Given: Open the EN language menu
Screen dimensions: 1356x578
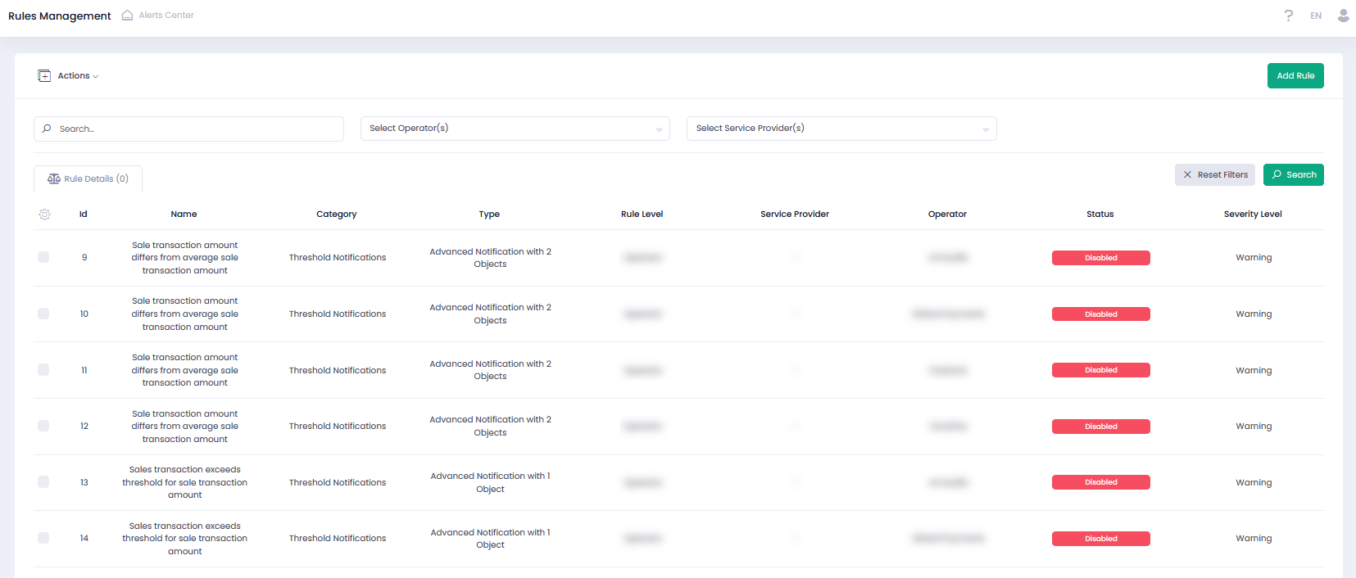Looking at the screenshot, I should 1316,16.
